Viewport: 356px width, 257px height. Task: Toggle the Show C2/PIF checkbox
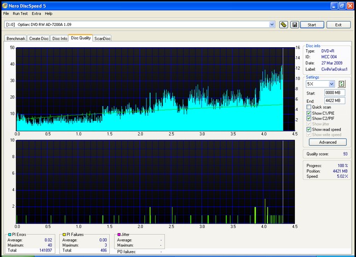coord(309,118)
